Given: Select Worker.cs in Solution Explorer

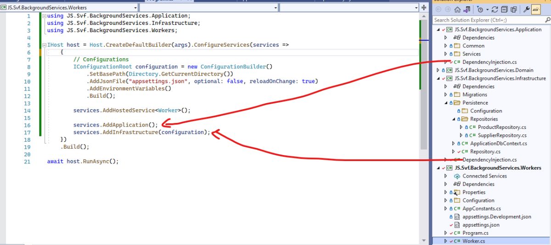Looking at the screenshot, I should [x=473, y=241].
